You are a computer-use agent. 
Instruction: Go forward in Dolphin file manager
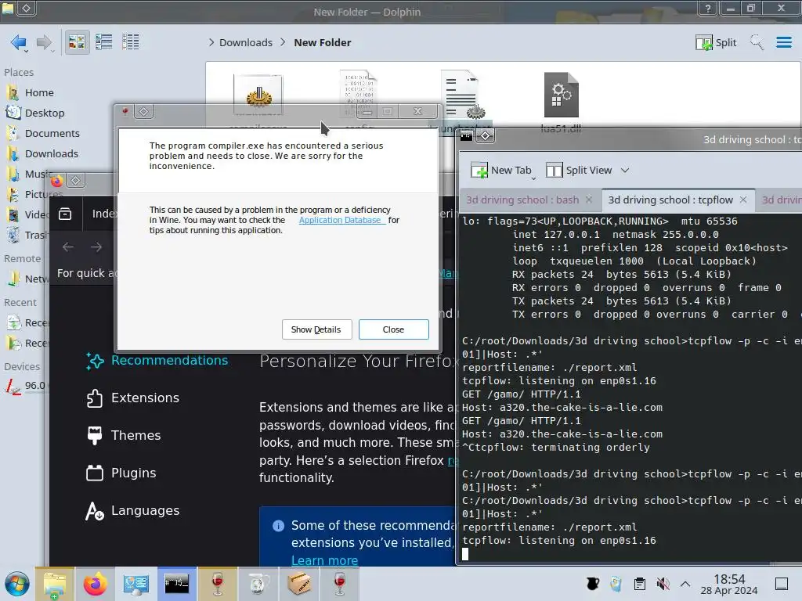coord(45,42)
